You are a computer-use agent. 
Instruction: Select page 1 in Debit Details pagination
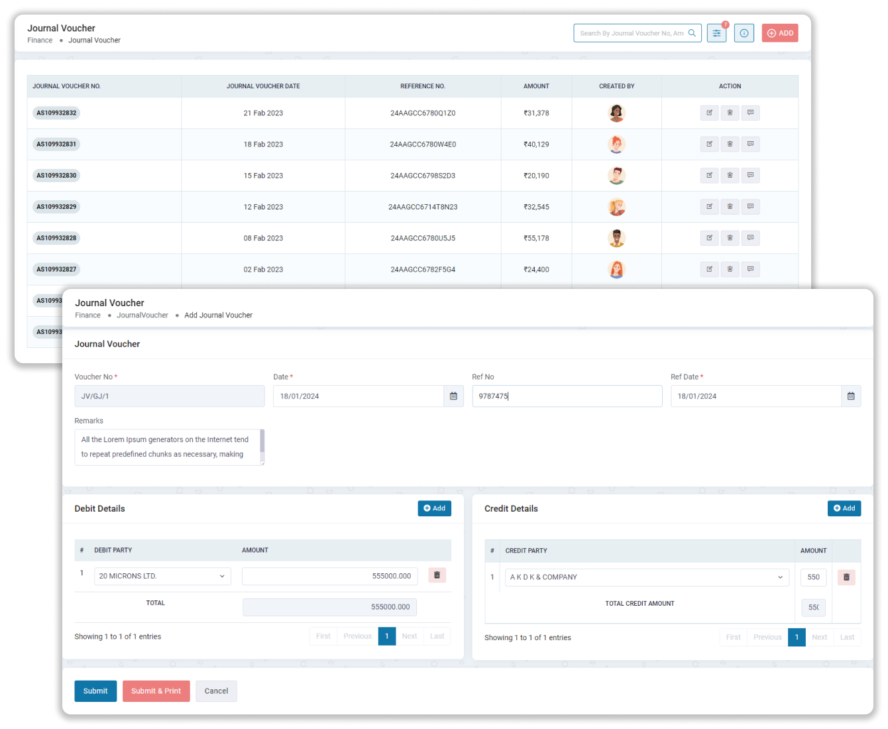click(387, 636)
